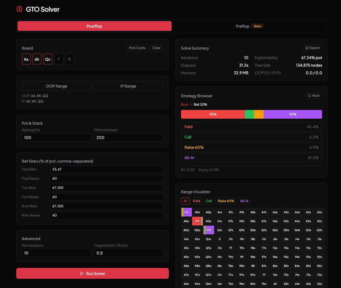This screenshot has height=288, width=341.
Task: Expand the All-In action row
Action: [x=251, y=157]
